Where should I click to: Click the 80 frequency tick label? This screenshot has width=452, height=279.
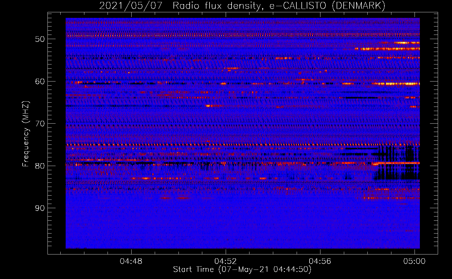click(x=40, y=166)
